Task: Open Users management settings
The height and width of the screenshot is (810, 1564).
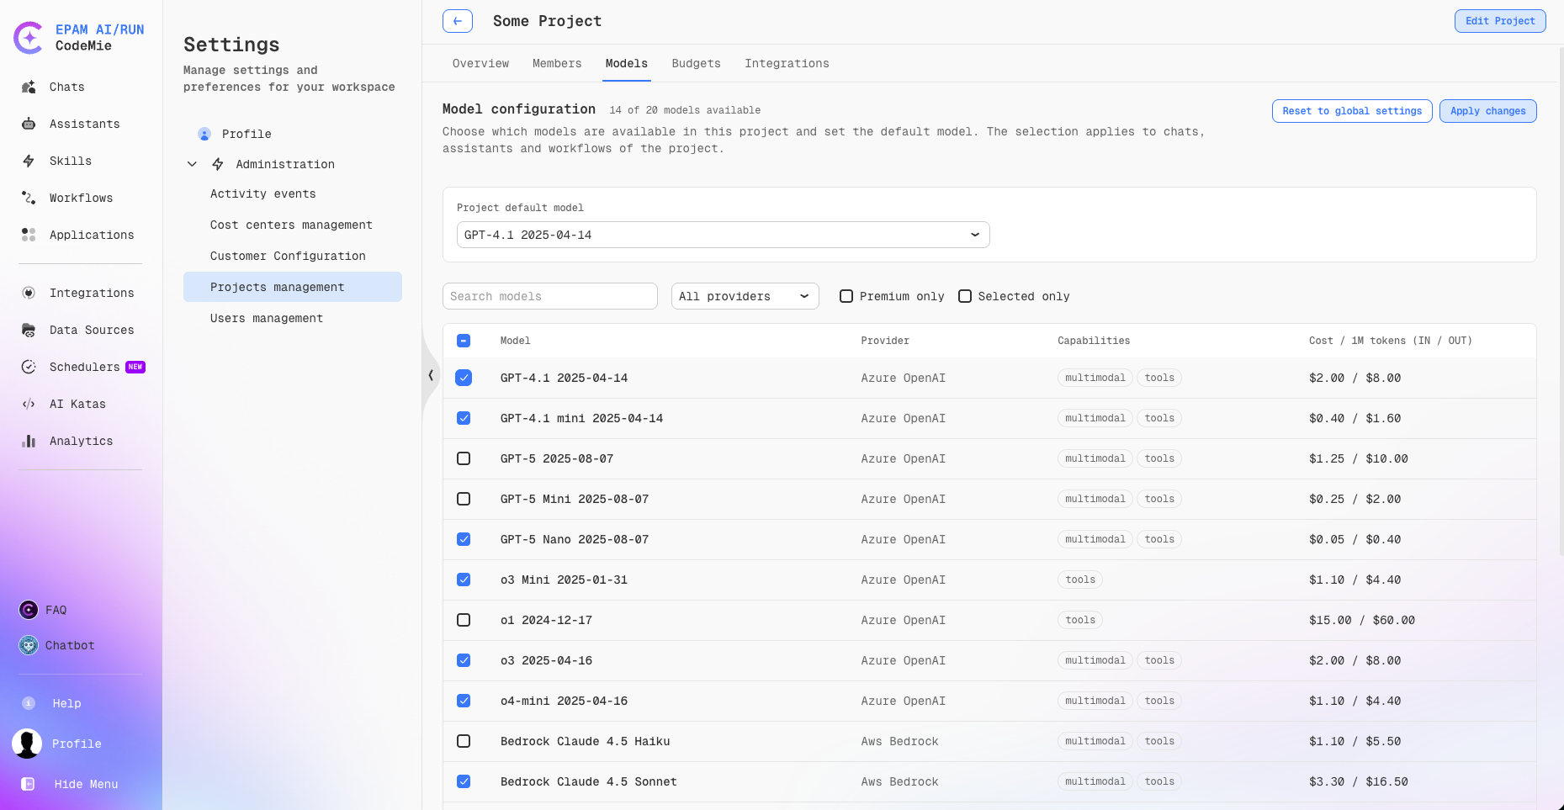Action: pyautogui.click(x=293, y=318)
